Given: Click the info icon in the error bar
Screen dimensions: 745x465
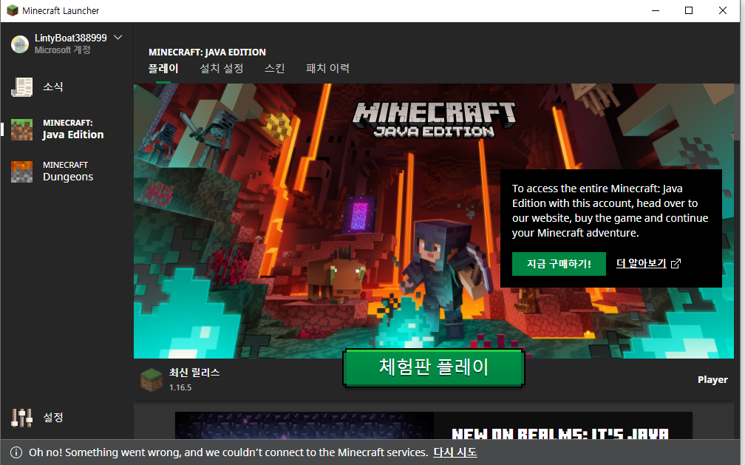Looking at the screenshot, I should pos(16,452).
